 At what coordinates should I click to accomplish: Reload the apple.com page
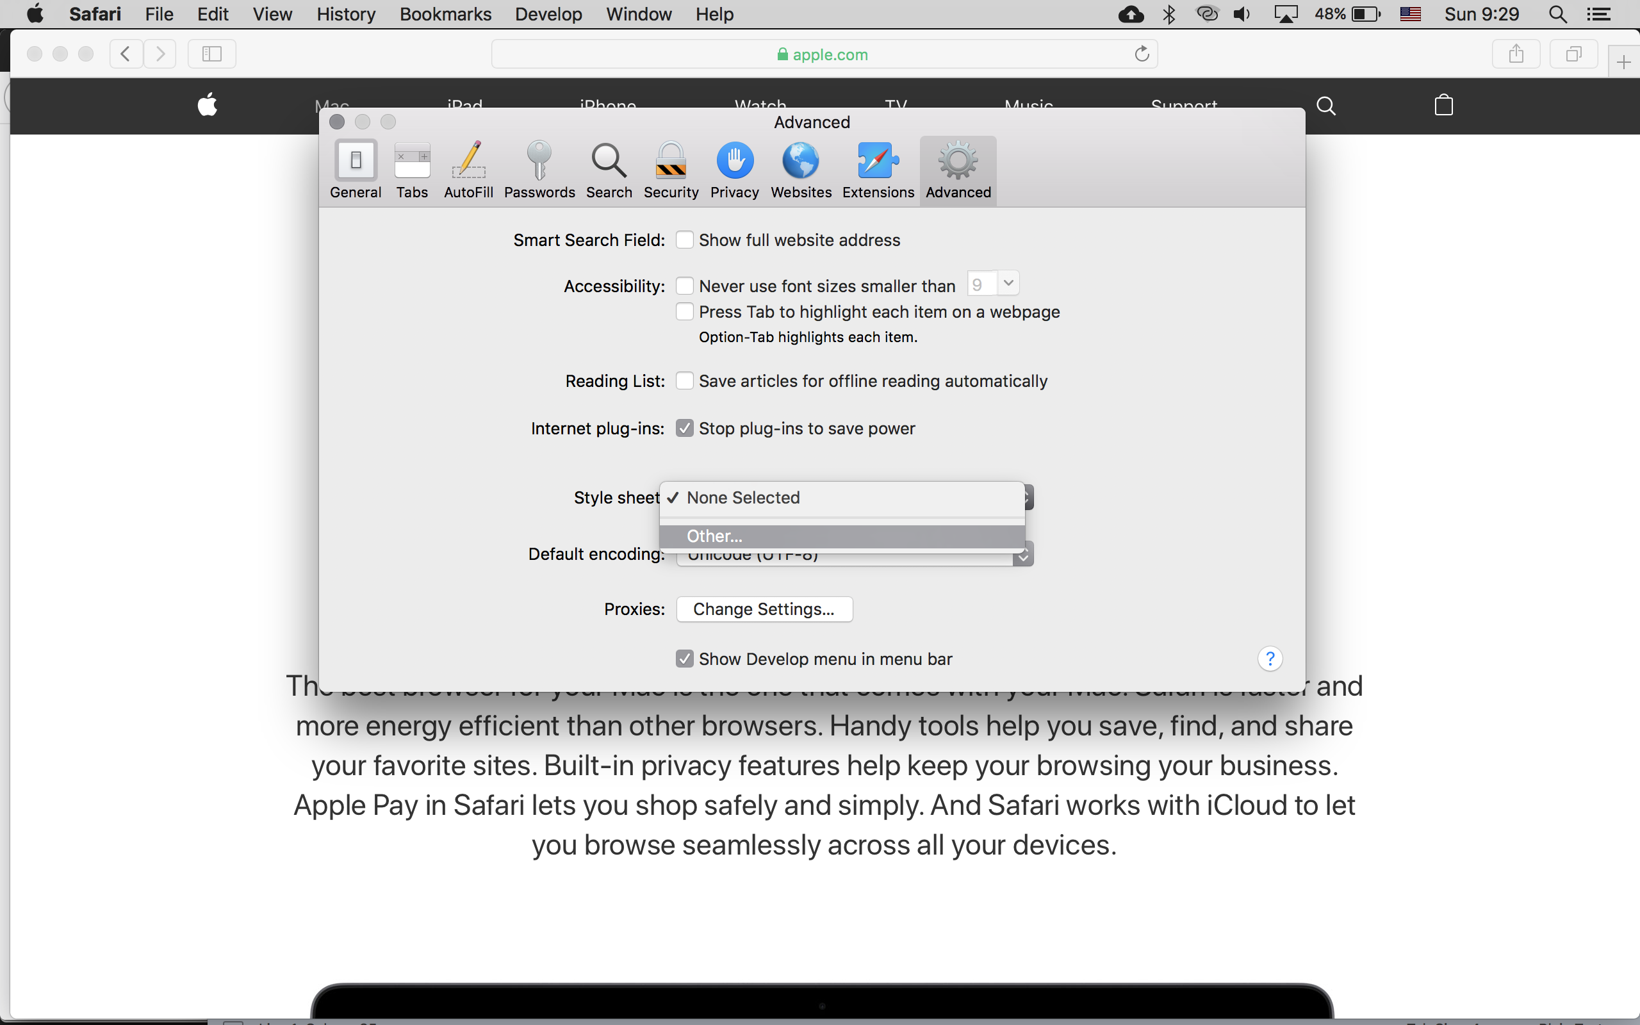[1142, 54]
